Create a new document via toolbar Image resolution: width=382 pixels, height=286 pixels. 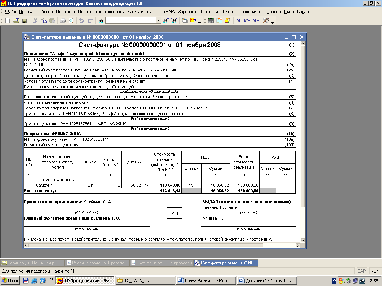pos(7,21)
